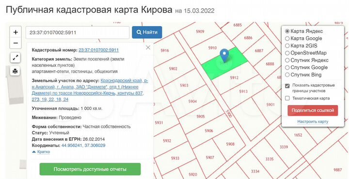Viewport: 349px width, 179px height.
Task: Click parcel 5933 on the map
Action: pos(175,158)
